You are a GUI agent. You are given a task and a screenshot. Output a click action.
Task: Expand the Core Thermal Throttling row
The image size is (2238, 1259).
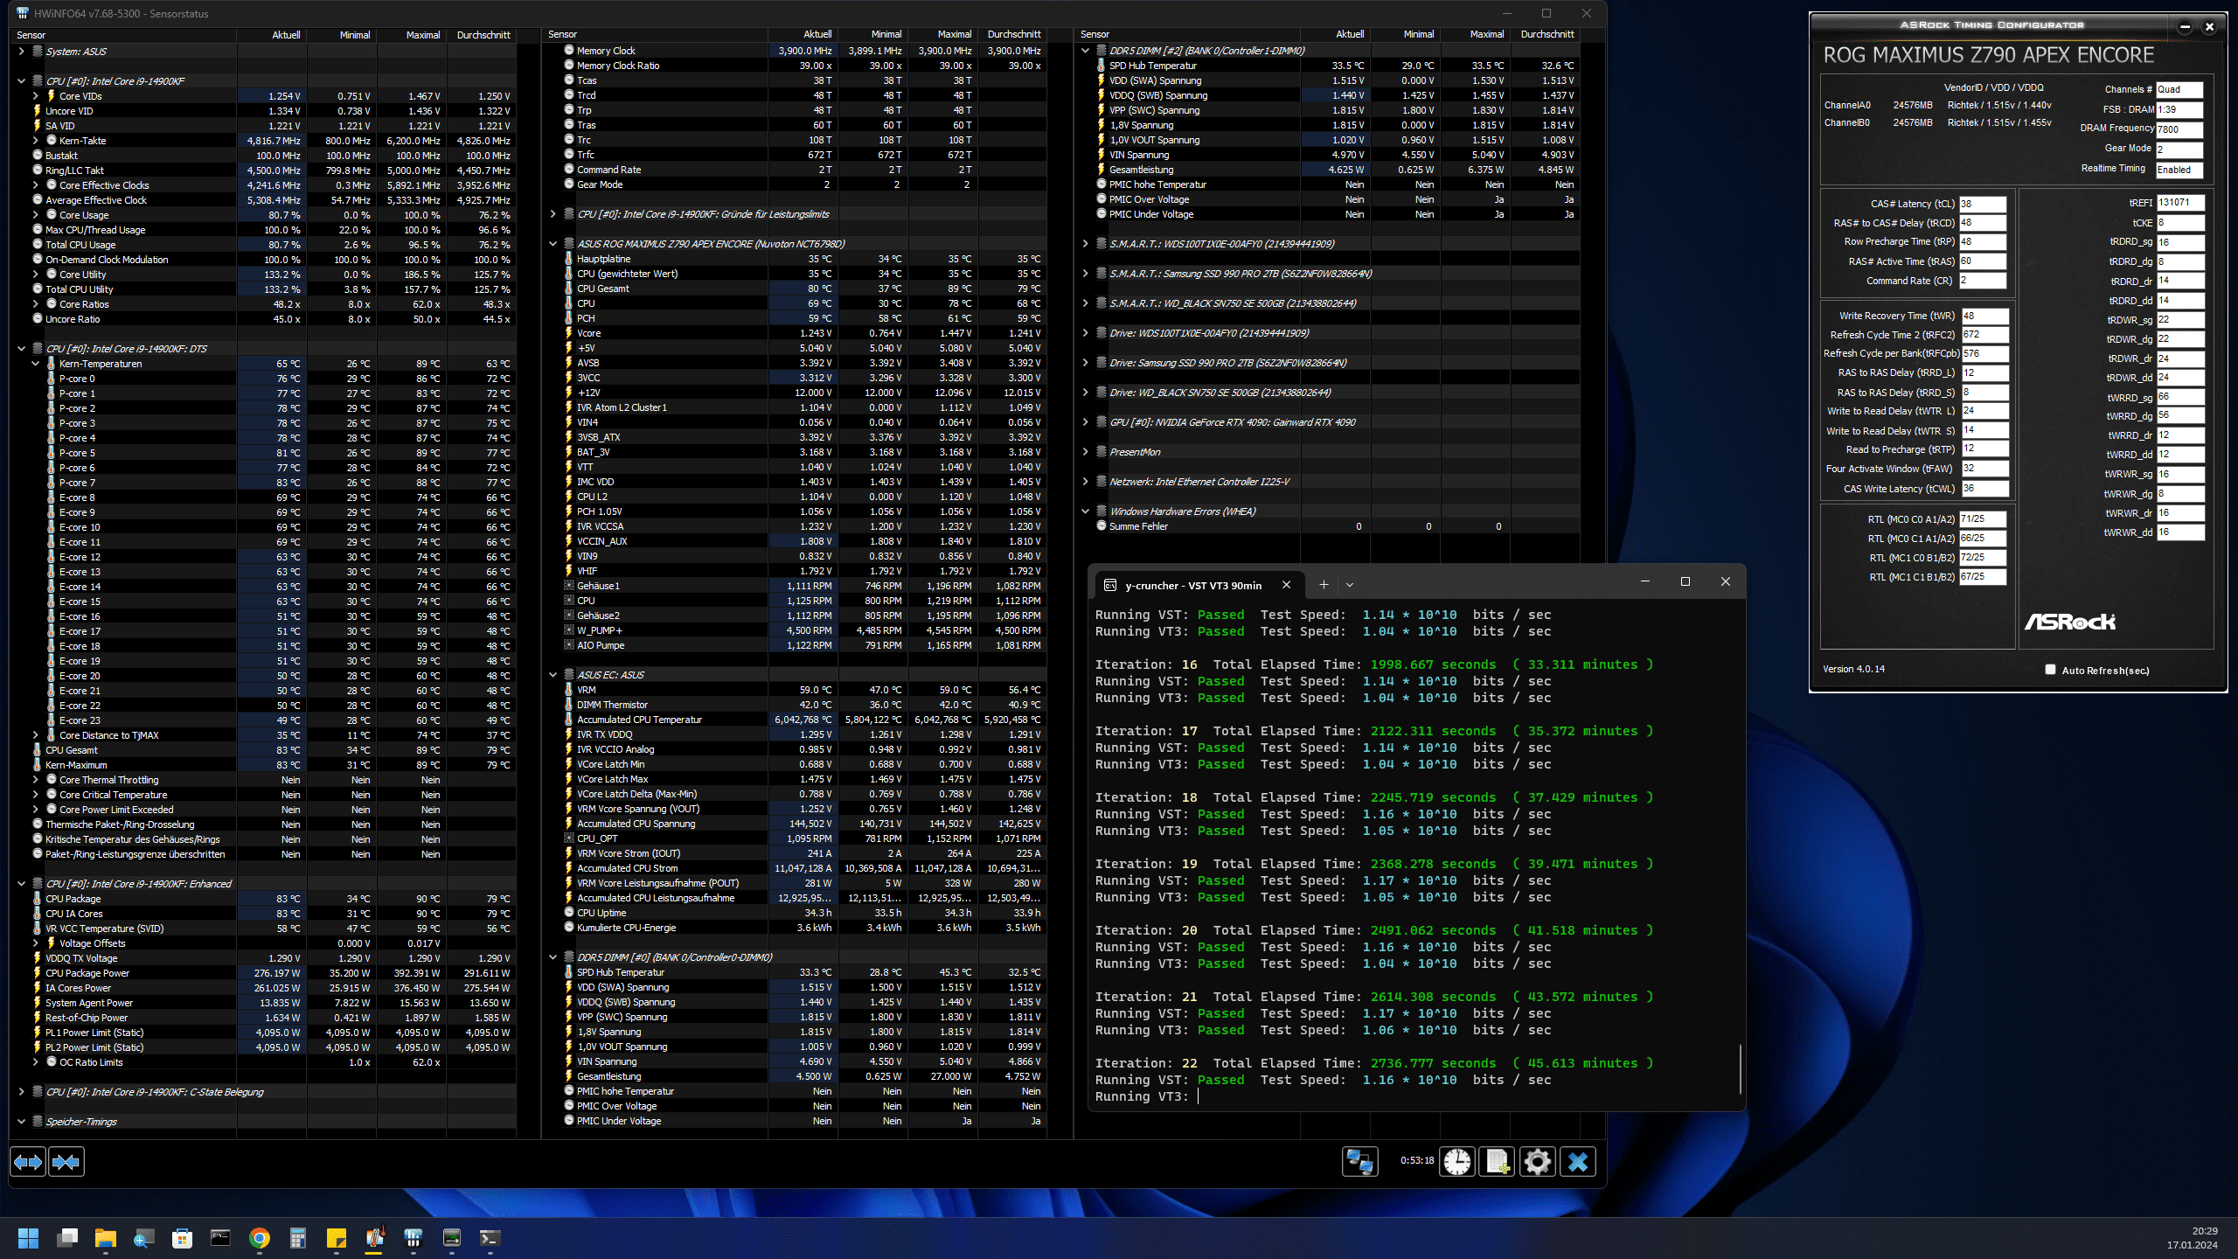[36, 780]
